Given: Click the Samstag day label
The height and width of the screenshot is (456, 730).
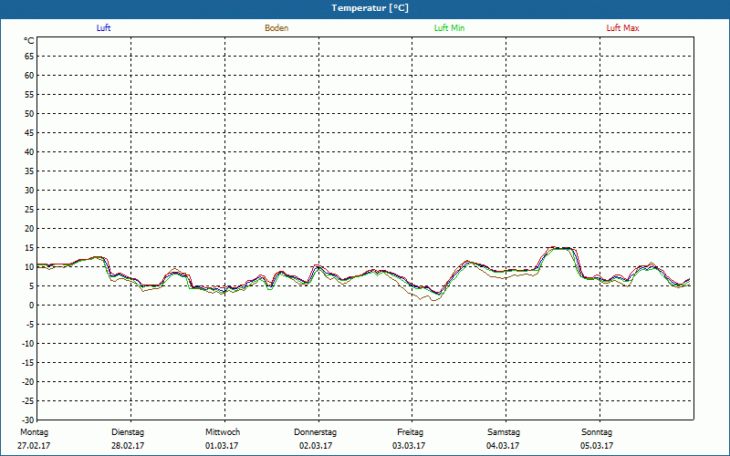Looking at the screenshot, I should pos(504,432).
